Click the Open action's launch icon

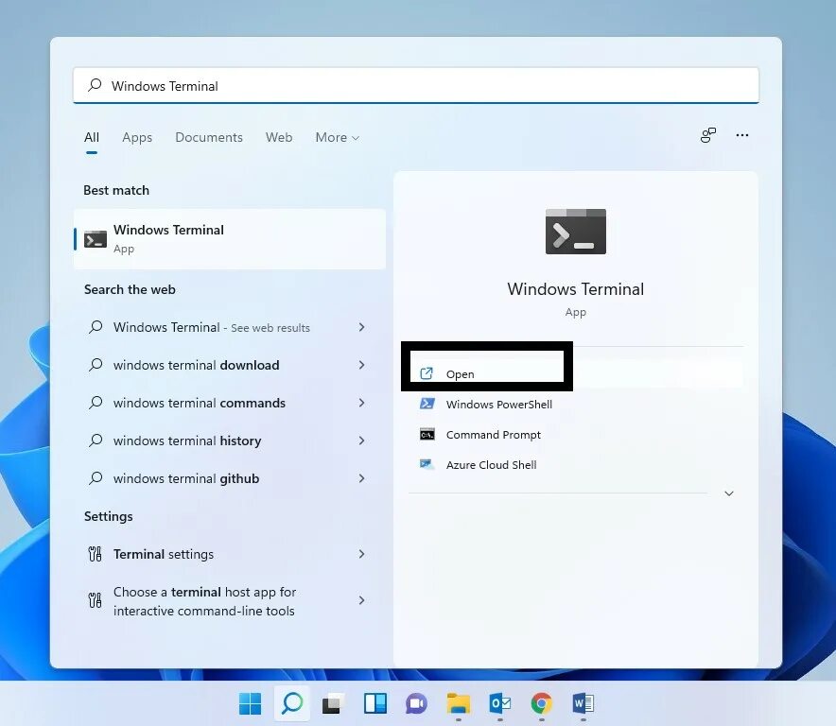[x=427, y=373]
